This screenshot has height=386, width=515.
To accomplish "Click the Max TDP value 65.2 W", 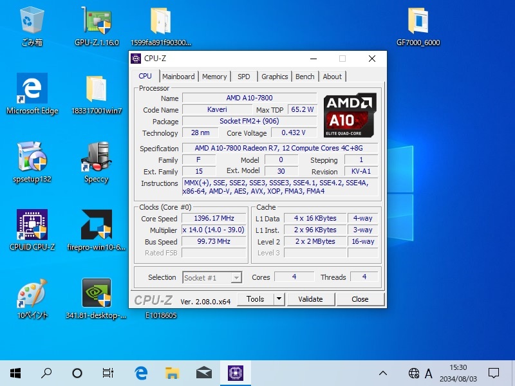I will (x=302, y=109).
